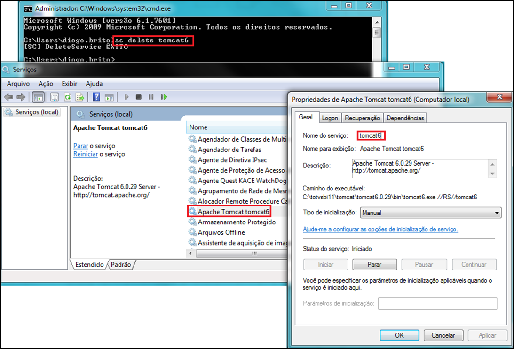This screenshot has width=514, height=349.
Task: Click gear icon beside Agente de Diretiva IPsec
Action: pyautogui.click(x=192, y=160)
